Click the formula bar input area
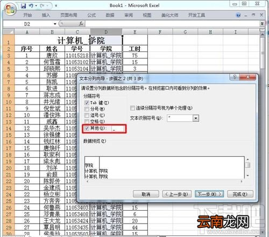The image size is (269, 237). (173, 24)
